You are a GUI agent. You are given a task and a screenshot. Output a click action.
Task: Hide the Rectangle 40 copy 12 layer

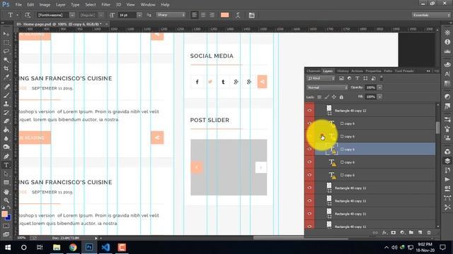pyautogui.click(x=309, y=111)
